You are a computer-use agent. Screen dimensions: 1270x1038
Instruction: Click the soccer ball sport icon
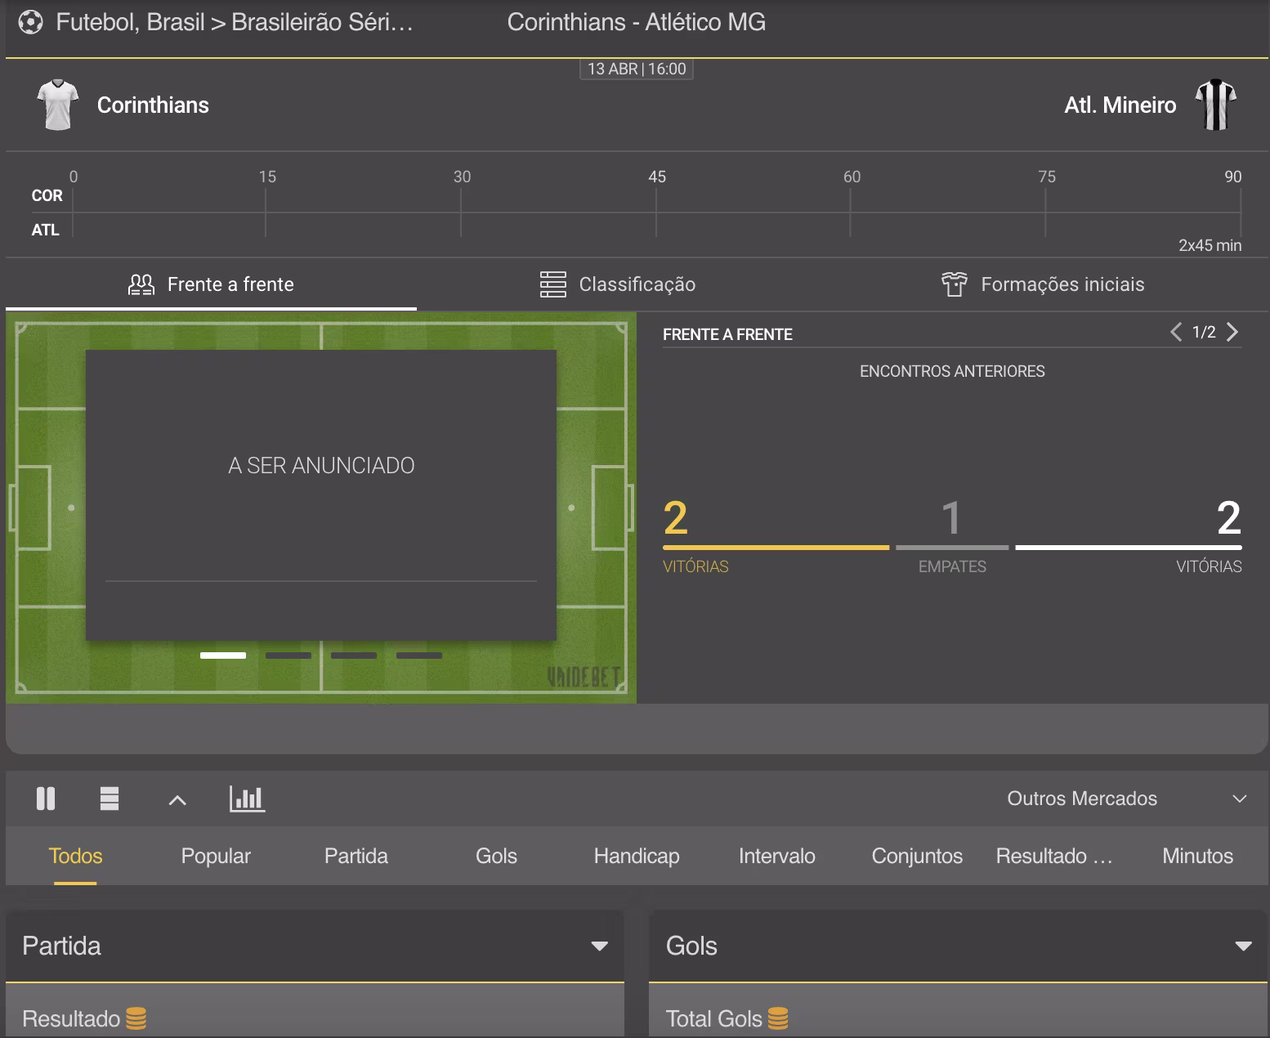point(30,22)
